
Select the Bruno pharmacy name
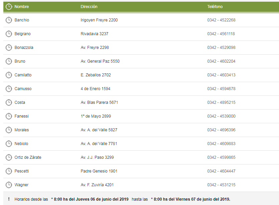point(20,61)
